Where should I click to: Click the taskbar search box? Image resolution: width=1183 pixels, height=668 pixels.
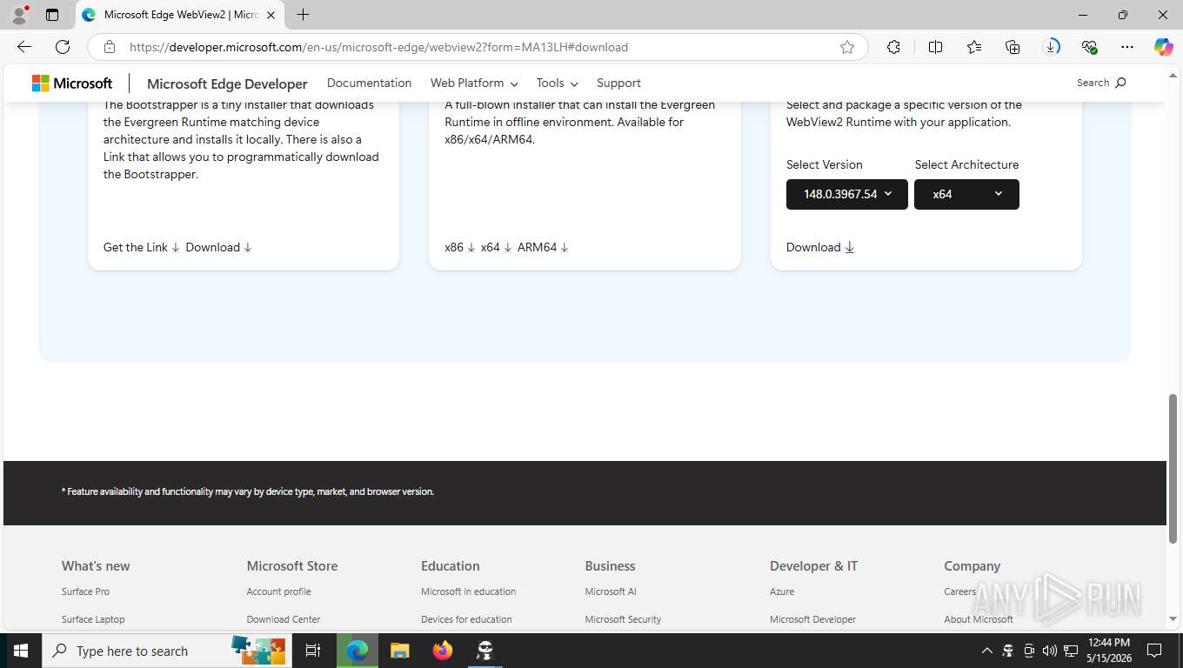coord(166,651)
